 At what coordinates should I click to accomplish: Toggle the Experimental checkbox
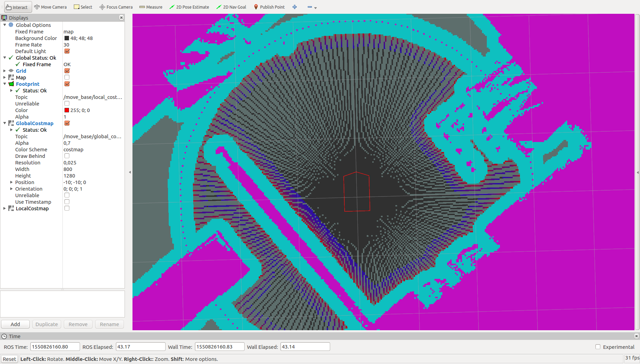pyautogui.click(x=598, y=347)
